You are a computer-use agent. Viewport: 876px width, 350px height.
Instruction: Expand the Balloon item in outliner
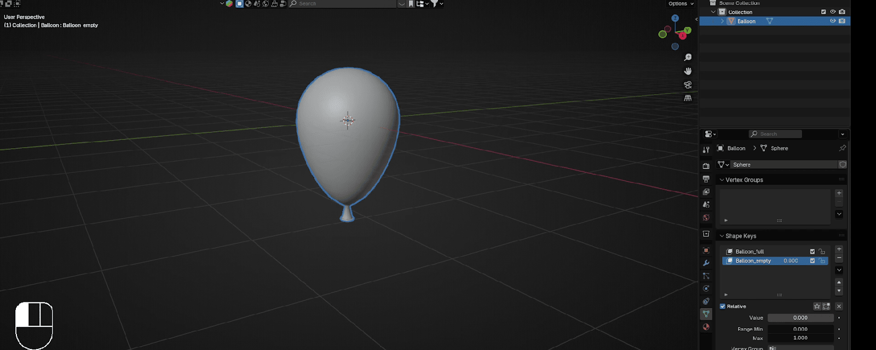tap(722, 21)
